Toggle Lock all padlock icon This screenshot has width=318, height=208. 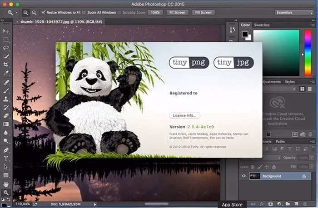tap(274, 167)
